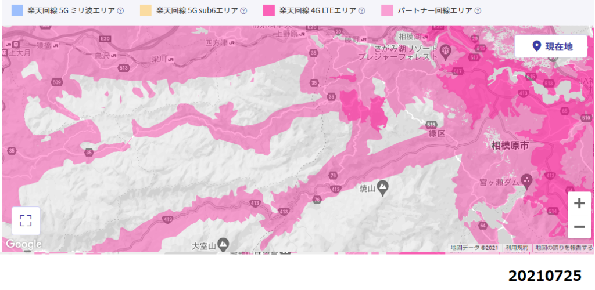Click the light pink パートナー回線 swatch
Image resolution: width=595 pixels, height=290 pixels.
[x=386, y=10]
